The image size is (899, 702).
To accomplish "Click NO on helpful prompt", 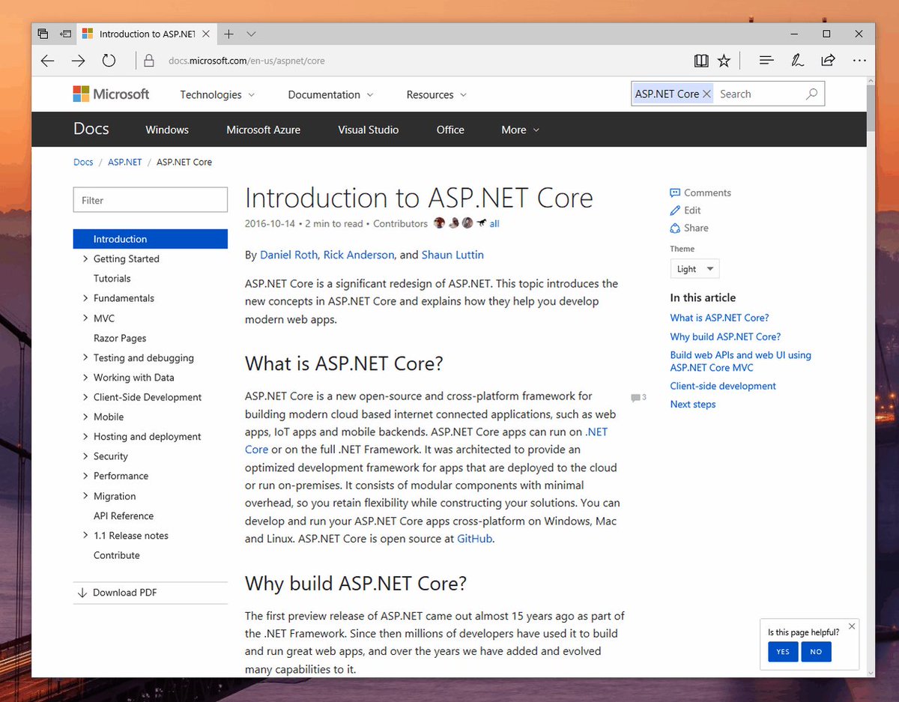I will [x=816, y=652].
